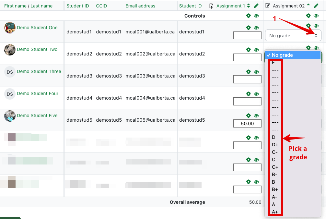This screenshot has width=326, height=219.
Task: Pick the 'F' option in grade list
Action: point(274,63)
